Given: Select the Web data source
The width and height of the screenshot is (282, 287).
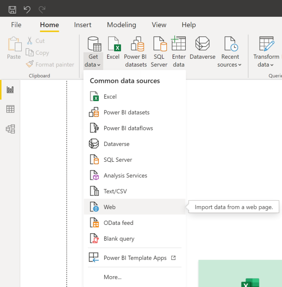Looking at the screenshot, I should coord(135,207).
